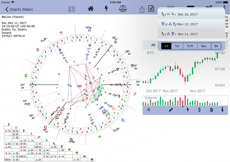Tap the Neptune header in aspect grid
Image resolution: width=230 pixels, height=162 pixels.
69,150
